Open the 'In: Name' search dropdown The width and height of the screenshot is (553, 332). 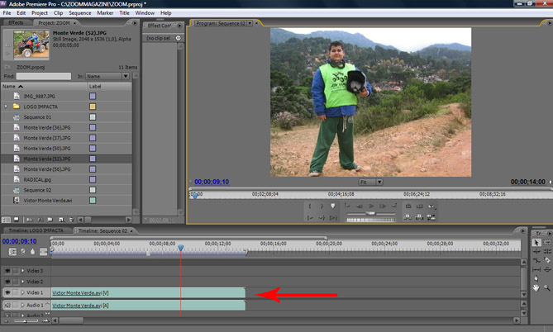tap(107, 76)
